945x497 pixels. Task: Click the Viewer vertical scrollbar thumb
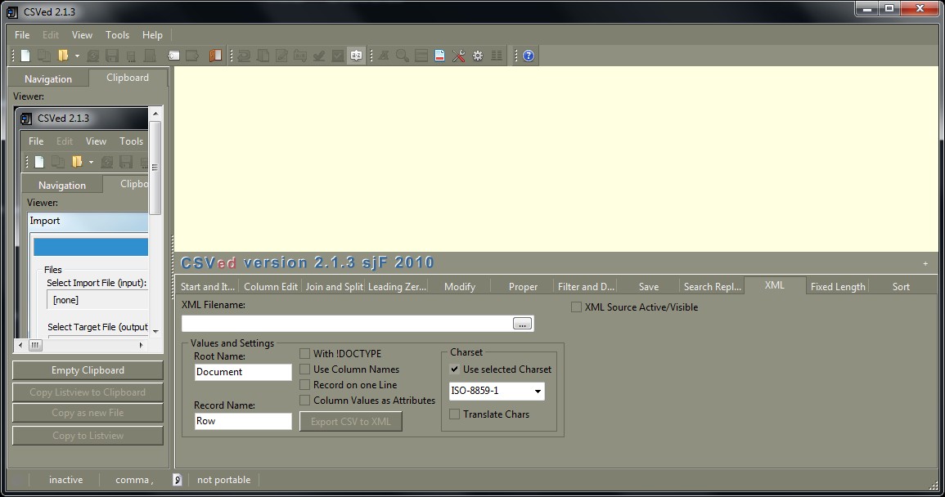(155, 168)
